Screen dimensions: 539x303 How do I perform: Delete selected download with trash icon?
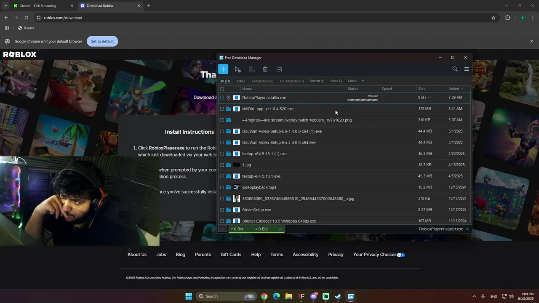[265, 69]
